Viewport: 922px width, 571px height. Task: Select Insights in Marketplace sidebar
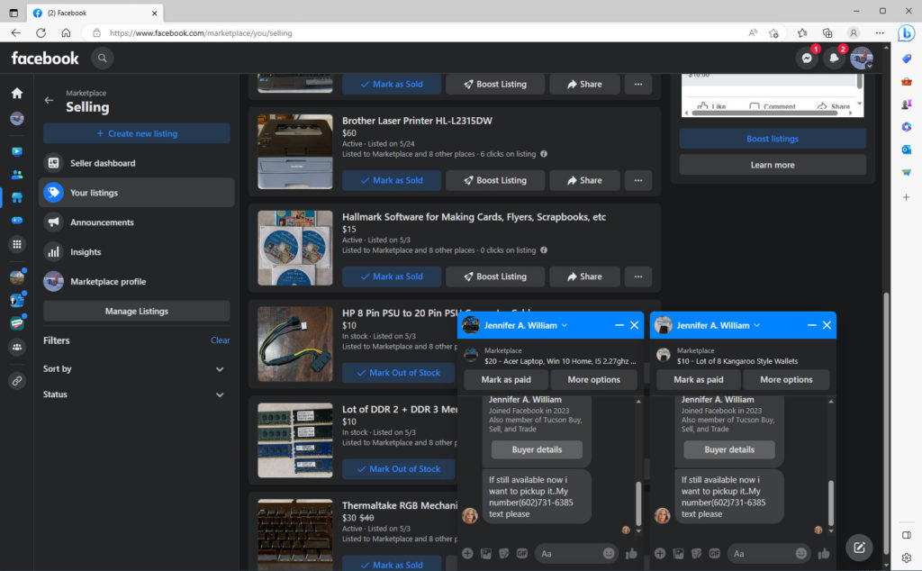pyautogui.click(x=86, y=252)
